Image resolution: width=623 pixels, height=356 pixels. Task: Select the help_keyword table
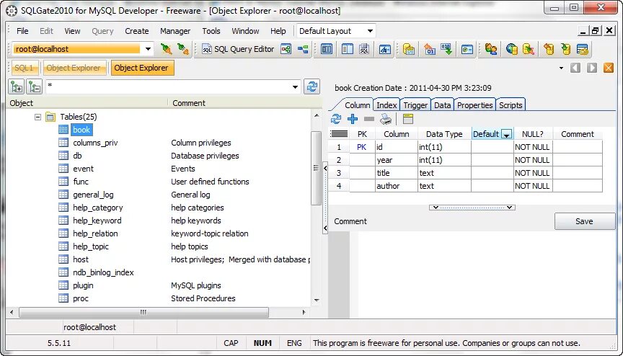(x=97, y=221)
